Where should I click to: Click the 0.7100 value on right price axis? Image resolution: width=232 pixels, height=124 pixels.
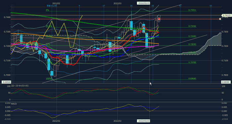click(225, 61)
